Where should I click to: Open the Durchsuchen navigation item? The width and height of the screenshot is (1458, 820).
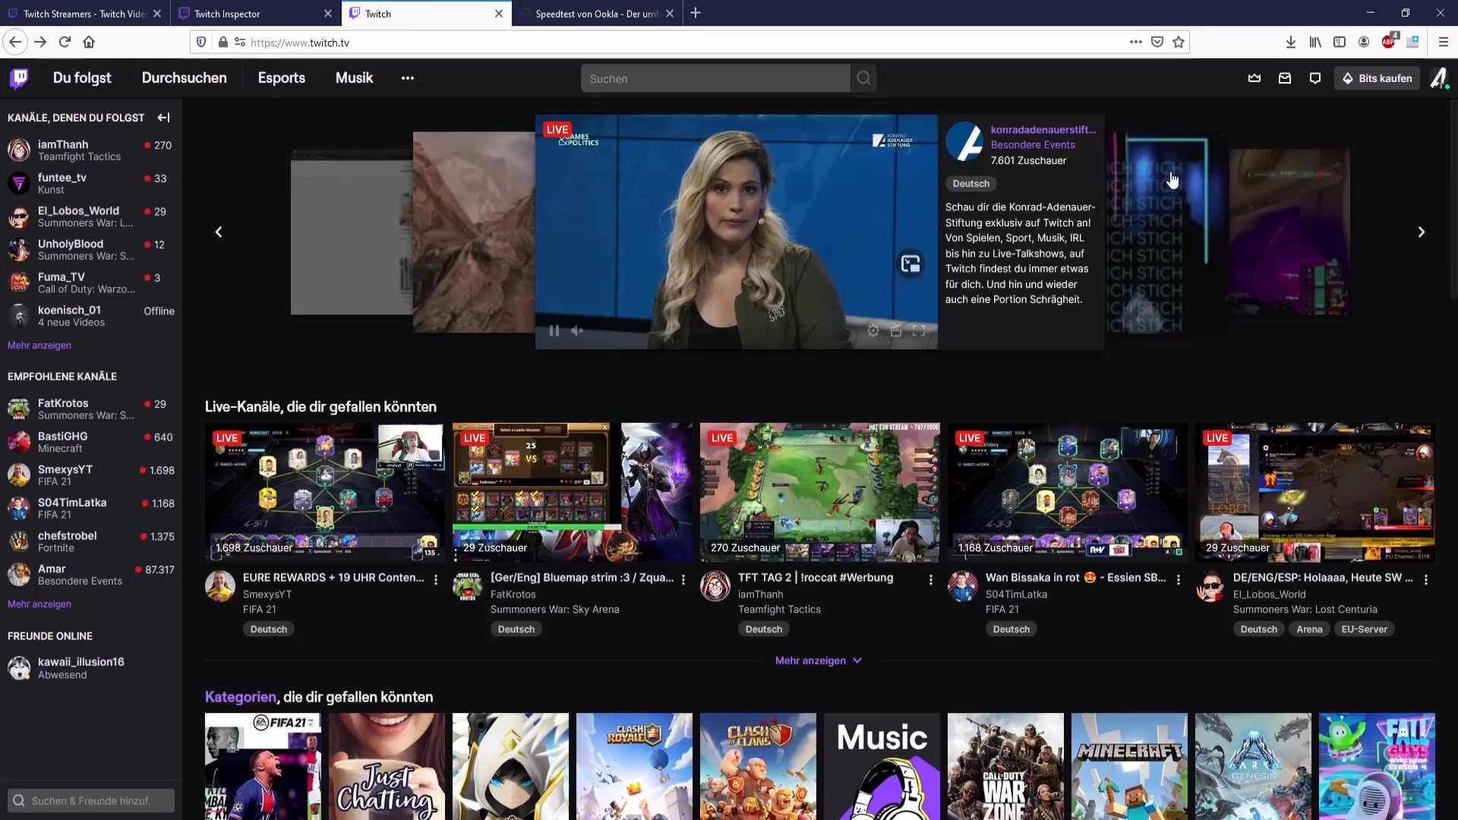[x=184, y=77]
